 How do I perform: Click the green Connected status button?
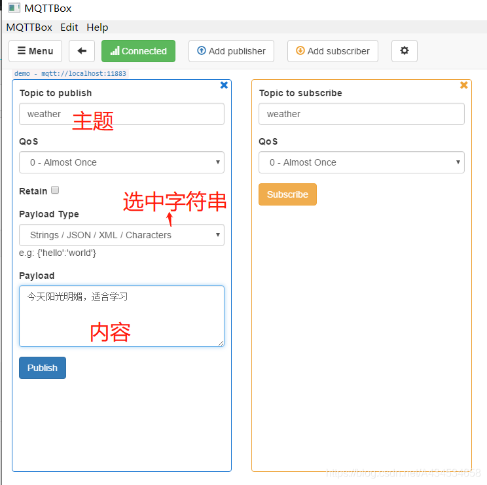138,51
